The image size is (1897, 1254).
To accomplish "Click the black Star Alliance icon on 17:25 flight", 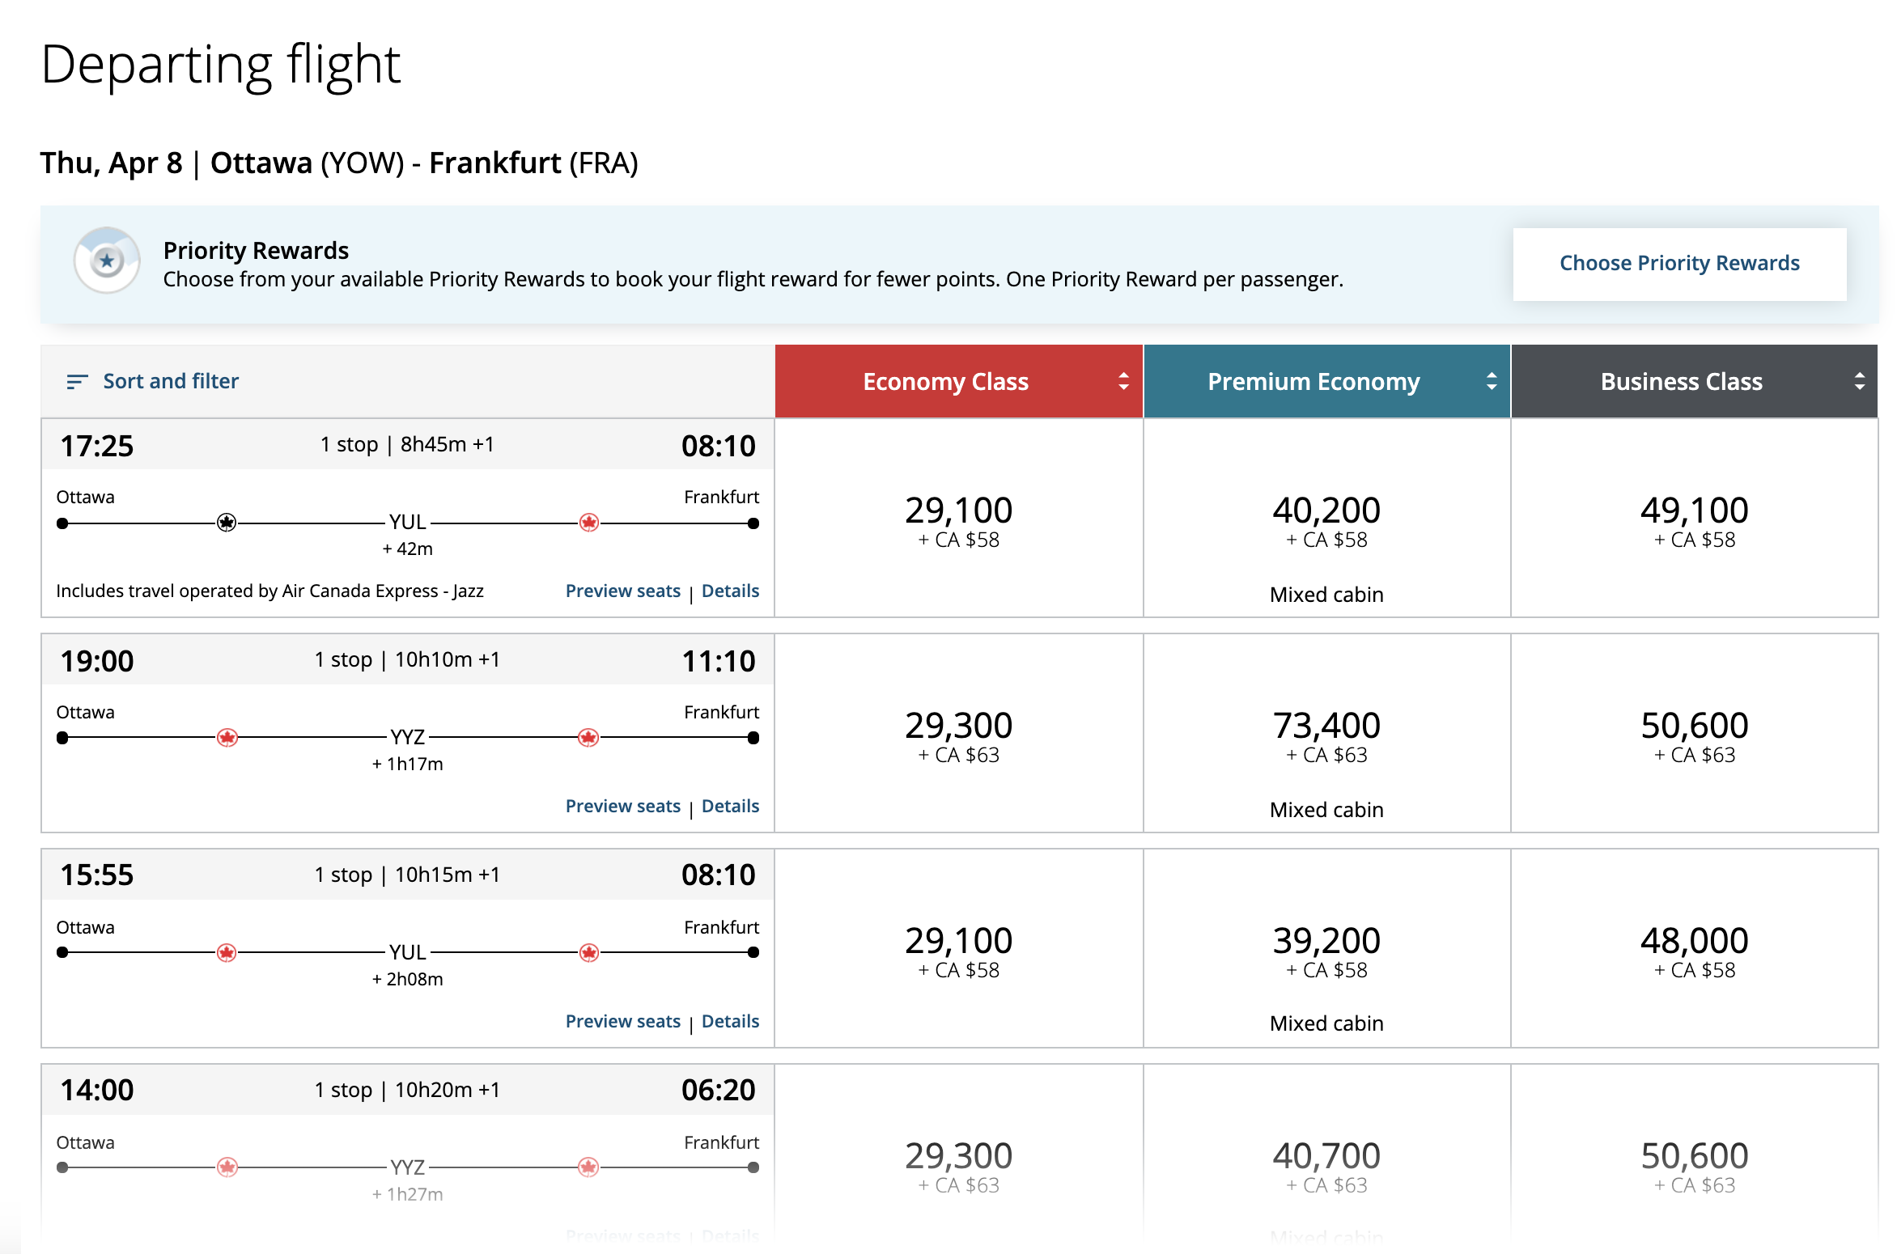I will click(227, 523).
